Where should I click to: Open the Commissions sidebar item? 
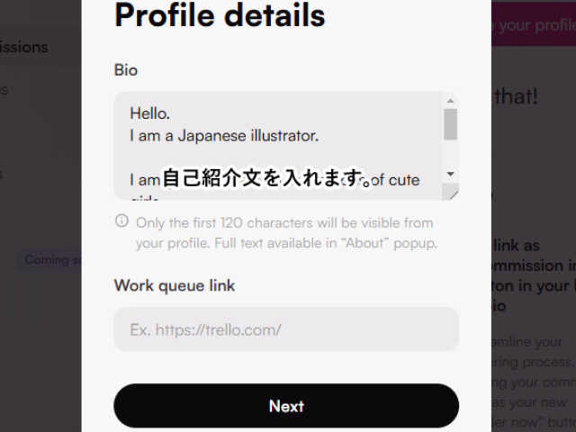pos(23,46)
